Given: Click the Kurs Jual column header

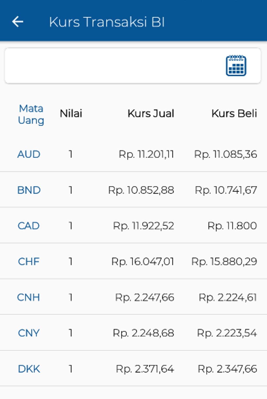Looking at the screenshot, I should [x=151, y=114].
